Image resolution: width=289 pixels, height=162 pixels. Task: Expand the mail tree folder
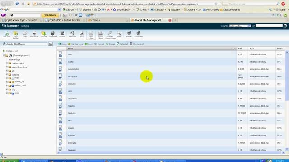[x=7, y=78]
